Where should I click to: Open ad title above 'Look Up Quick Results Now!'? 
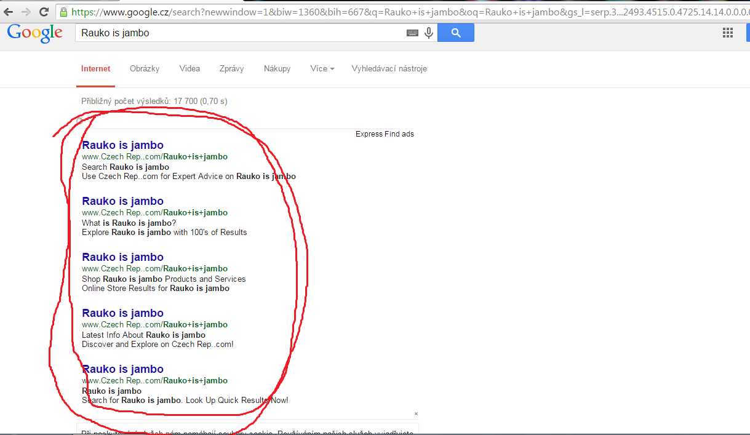tap(122, 369)
